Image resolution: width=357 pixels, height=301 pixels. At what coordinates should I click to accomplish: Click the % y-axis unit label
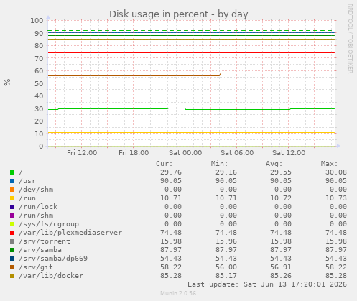7,82
